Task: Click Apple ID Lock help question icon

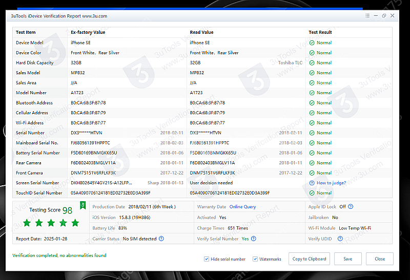Action: point(351,207)
